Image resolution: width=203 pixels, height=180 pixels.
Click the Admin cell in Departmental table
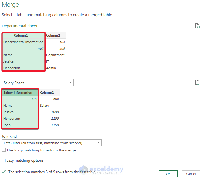[55, 68]
